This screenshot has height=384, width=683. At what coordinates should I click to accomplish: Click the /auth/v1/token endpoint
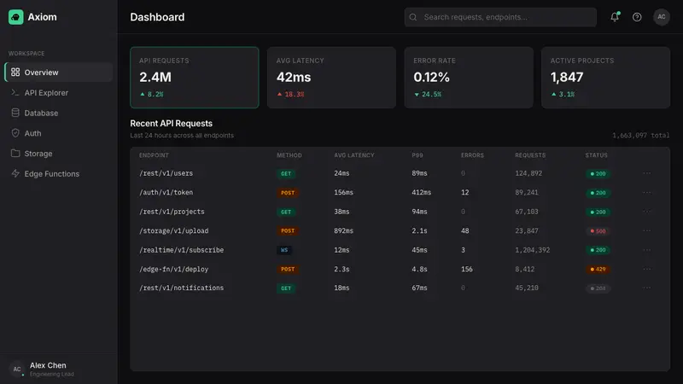(166, 193)
